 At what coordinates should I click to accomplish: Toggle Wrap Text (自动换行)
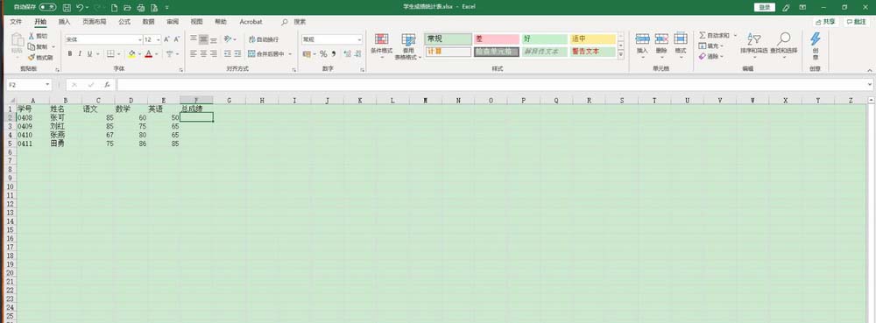click(264, 39)
